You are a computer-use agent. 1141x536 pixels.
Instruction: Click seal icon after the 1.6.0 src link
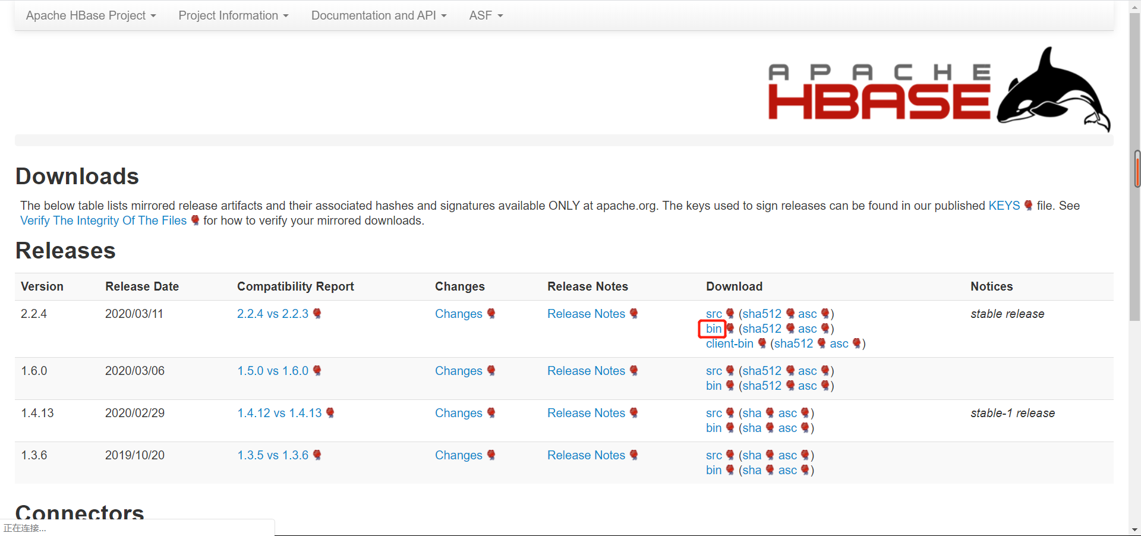[730, 371]
